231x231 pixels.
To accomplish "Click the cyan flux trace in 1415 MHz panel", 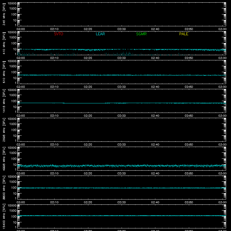I will (122, 103).
